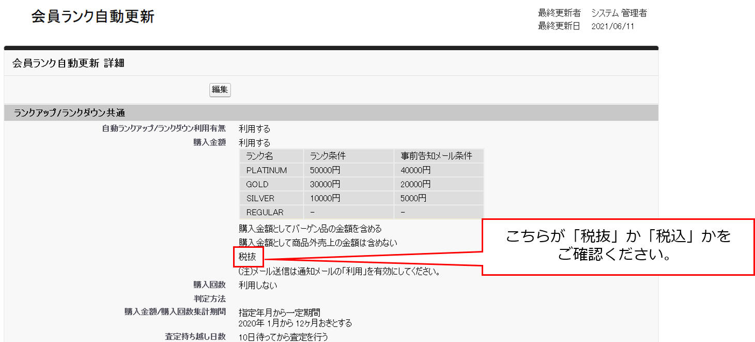
Task: Click the 利用しない value for 購入回数
Action: pyautogui.click(x=258, y=285)
